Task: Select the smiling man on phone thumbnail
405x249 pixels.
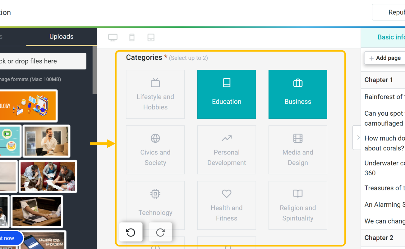Action: pos(47,141)
